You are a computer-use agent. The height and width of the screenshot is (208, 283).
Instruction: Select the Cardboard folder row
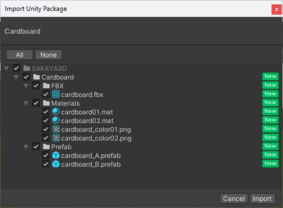coord(141,77)
